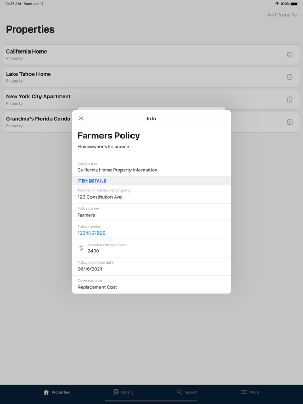Image resolution: width=303 pixels, height=404 pixels.
Task: Tap the Info popup title
Action: [151, 119]
